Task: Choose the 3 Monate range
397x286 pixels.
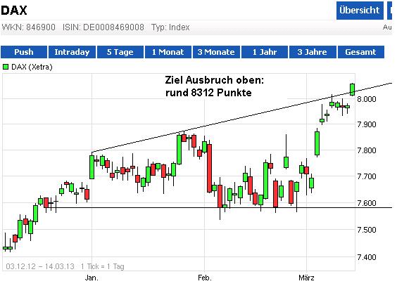Action: [x=216, y=52]
